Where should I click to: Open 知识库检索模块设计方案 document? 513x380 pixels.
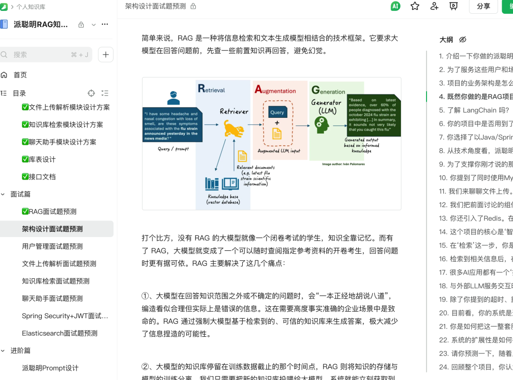click(x=62, y=125)
